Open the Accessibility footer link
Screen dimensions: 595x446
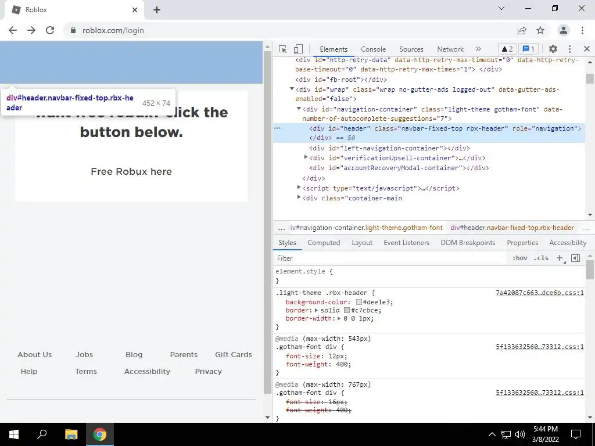tap(147, 371)
